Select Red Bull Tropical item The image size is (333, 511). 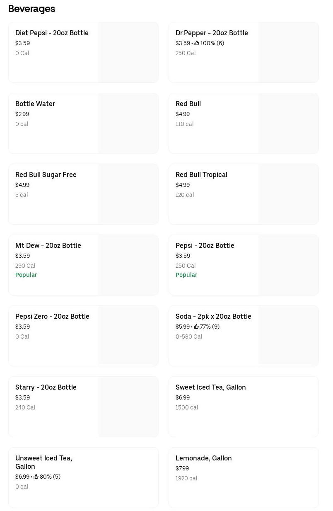pyautogui.click(x=201, y=175)
